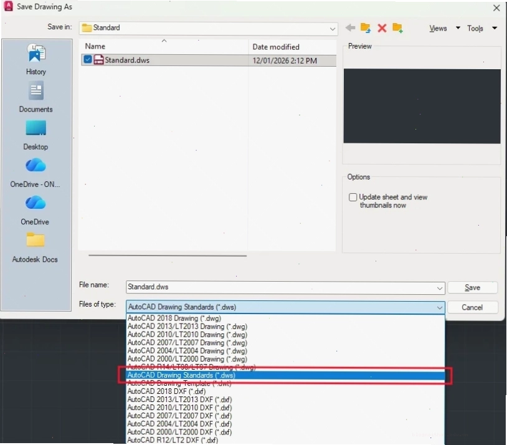The width and height of the screenshot is (507, 445).
Task: Open the Tools dropdown menu
Action: tap(482, 28)
